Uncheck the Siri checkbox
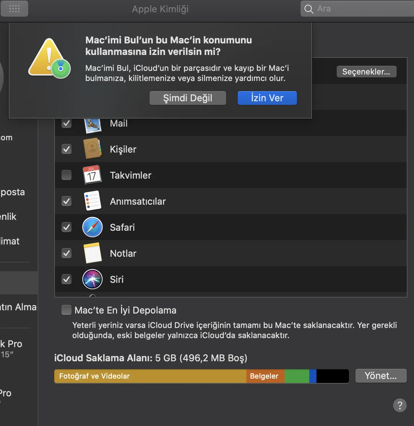The width and height of the screenshot is (414, 426). click(66, 279)
